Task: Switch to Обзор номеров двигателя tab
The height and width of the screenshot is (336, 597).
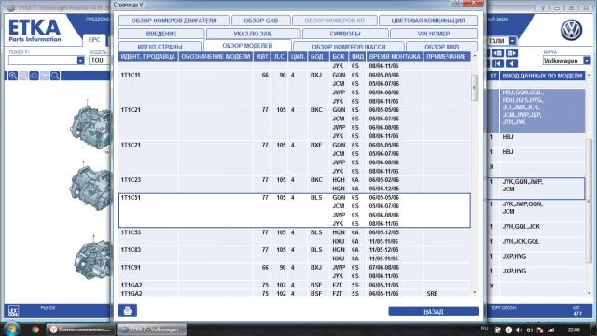Action: tap(174, 21)
